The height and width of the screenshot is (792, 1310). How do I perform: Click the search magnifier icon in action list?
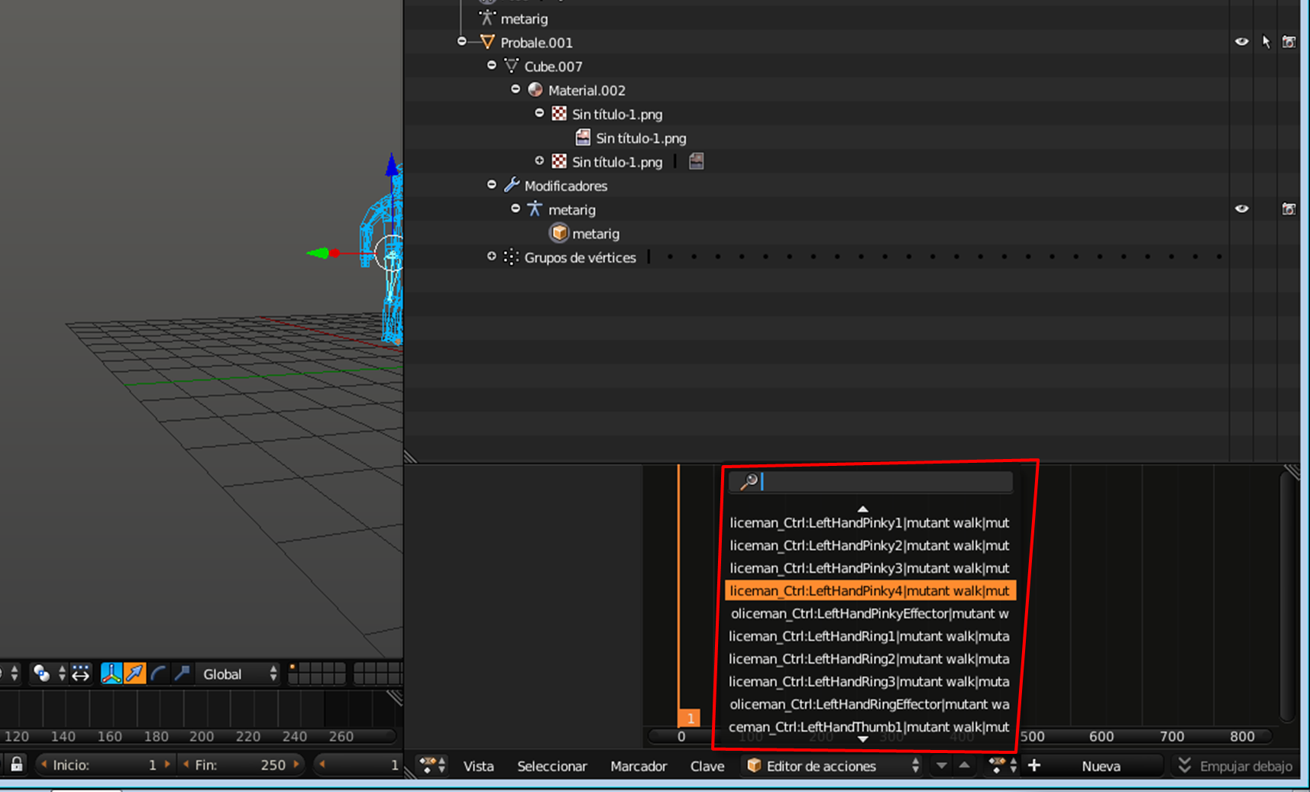point(749,481)
